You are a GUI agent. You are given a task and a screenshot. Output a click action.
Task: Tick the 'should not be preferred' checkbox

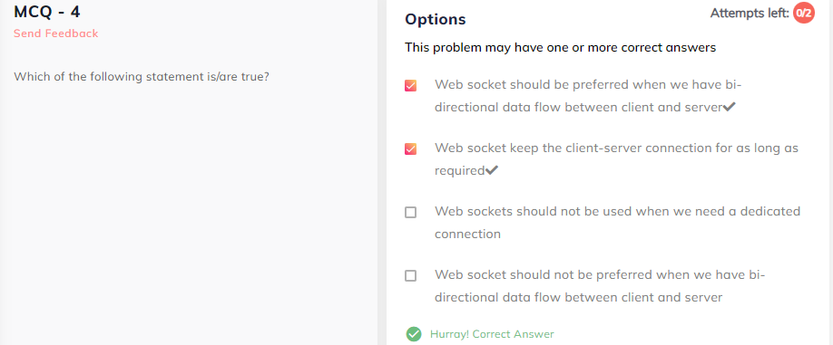coord(410,276)
